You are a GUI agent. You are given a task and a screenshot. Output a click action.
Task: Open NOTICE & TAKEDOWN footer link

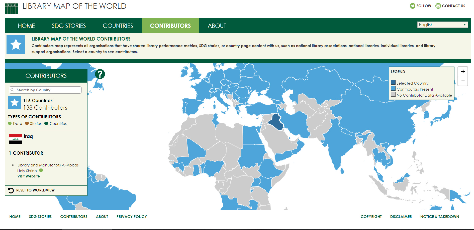point(440,217)
